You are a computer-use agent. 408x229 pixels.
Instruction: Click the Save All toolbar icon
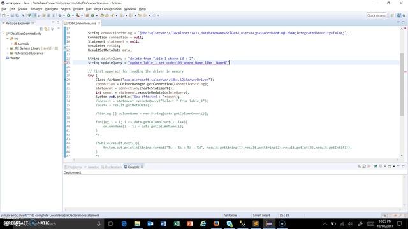tap(17, 15)
